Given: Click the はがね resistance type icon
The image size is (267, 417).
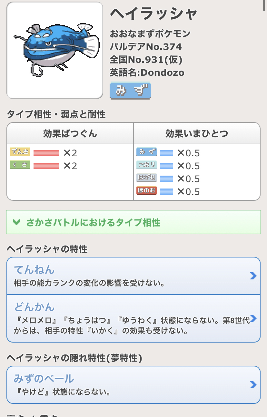Looking at the screenshot, I should point(146,178).
